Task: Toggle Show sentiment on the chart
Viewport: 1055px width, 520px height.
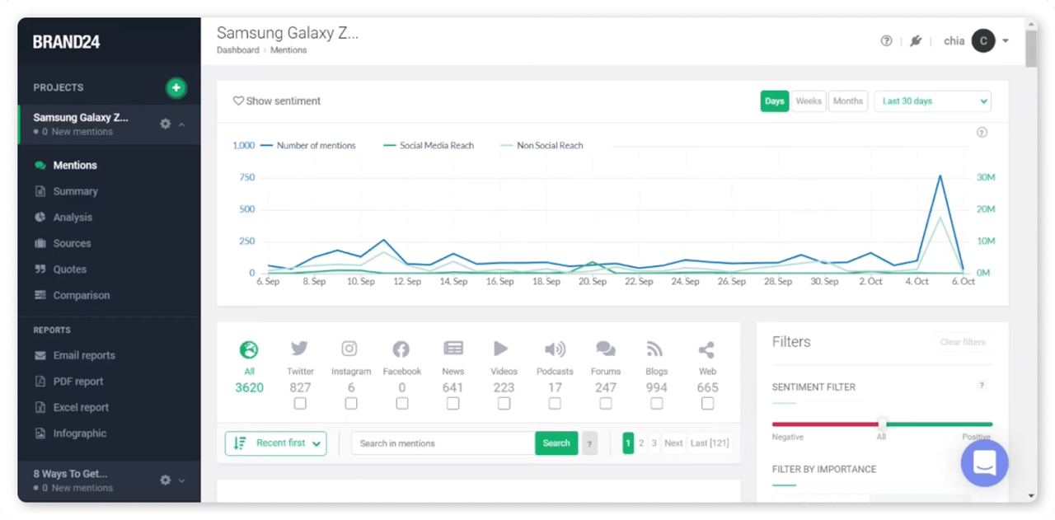Action: point(277,101)
